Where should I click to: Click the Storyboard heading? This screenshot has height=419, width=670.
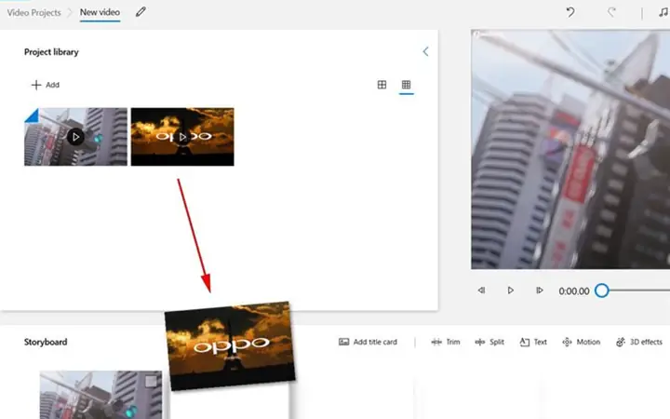pyautogui.click(x=46, y=342)
